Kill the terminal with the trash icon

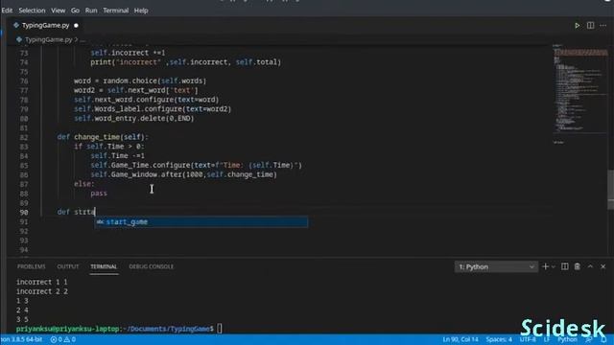(x=578, y=266)
